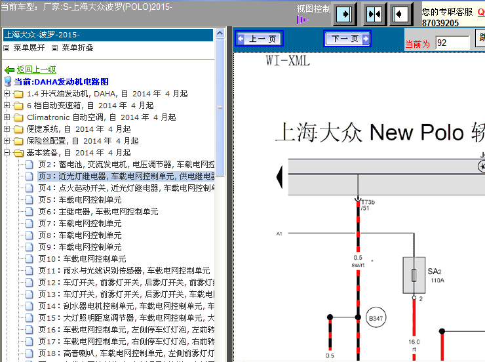
Task: Select 上海大众-波罗-2015- header item
Action: coord(108,35)
